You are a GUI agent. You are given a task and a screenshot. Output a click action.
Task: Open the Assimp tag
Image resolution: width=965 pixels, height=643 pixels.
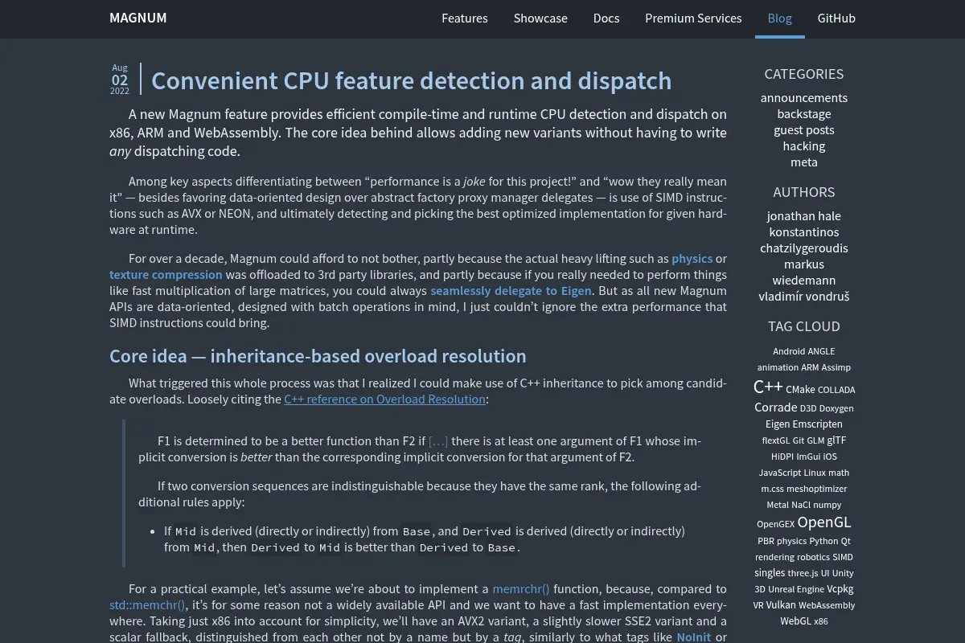836,367
